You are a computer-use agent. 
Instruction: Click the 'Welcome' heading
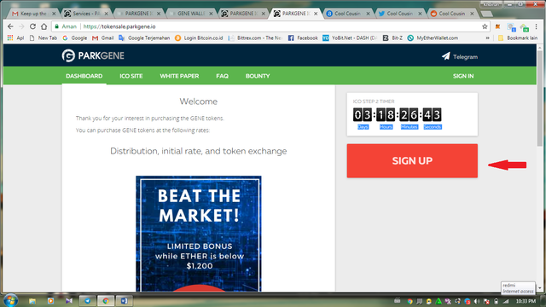tap(199, 101)
